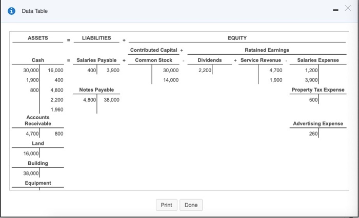Click the Accounts Receivable account title

[x=38, y=120]
